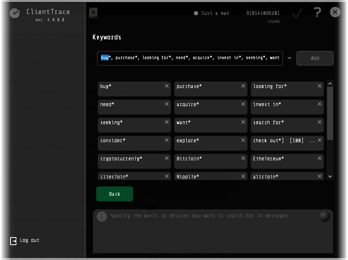Image resolution: width=348 pixels, height=260 pixels.
Task: Select the need* keyword chip
Action: coord(134,107)
